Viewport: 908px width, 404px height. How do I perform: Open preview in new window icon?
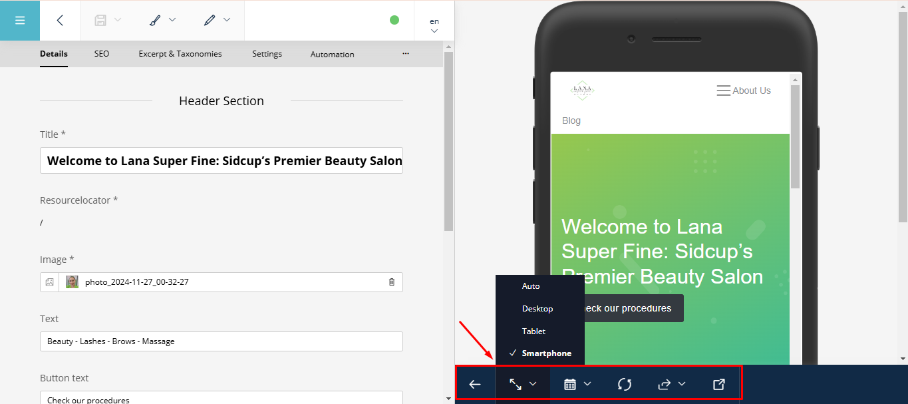click(719, 384)
